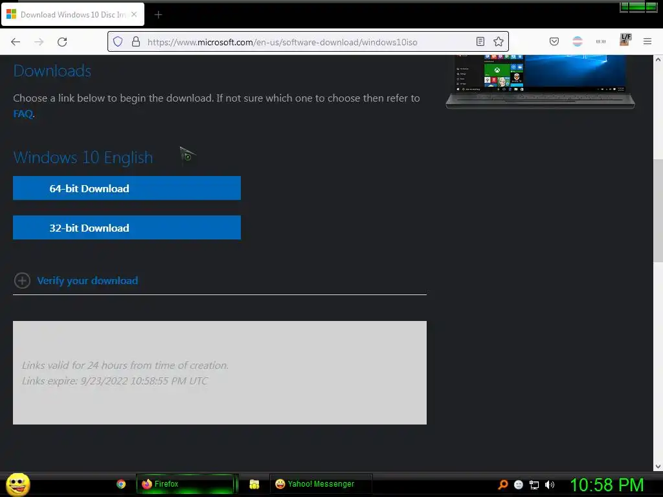The height and width of the screenshot is (497, 663).
Task: Click the laptop Windows 10 image
Action: 540,82
